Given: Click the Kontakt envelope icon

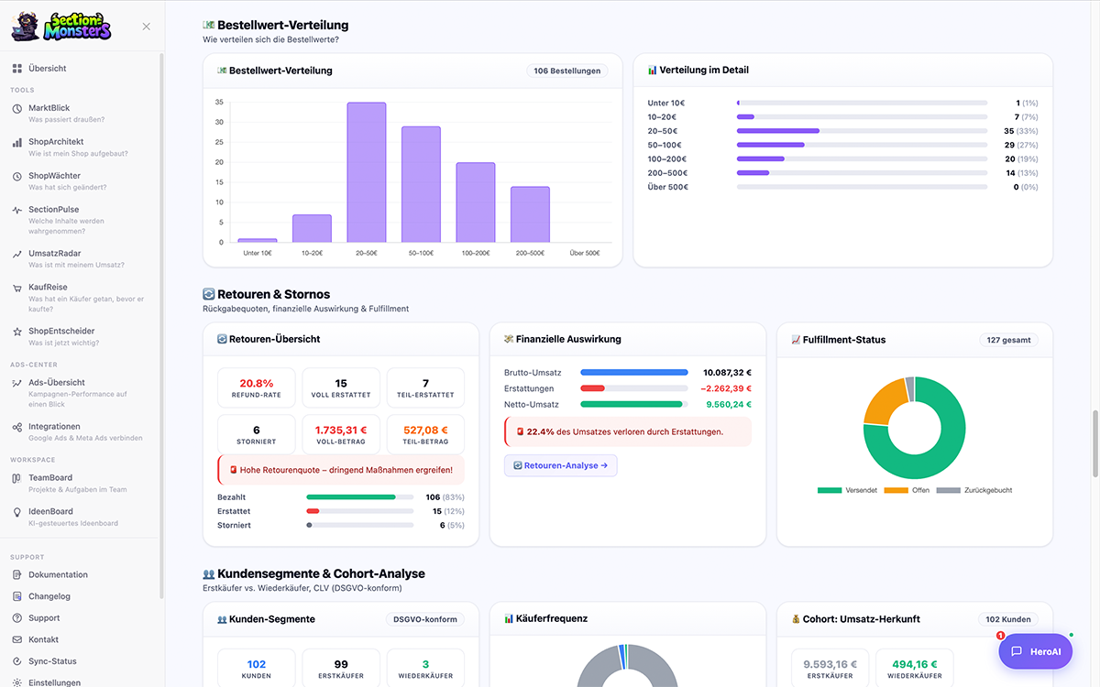Looking at the screenshot, I should 17,640.
